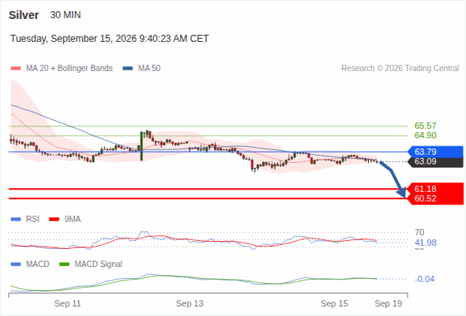Click the MA 20 + Bollinger Bands legend swatch
Image resolution: width=466 pixels, height=316 pixels.
(16, 69)
